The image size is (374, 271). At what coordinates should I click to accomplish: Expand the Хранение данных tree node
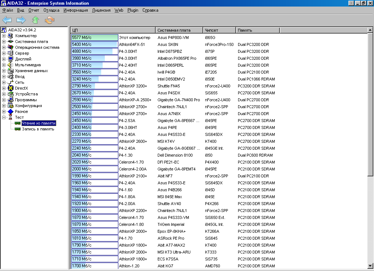[x=4, y=71]
